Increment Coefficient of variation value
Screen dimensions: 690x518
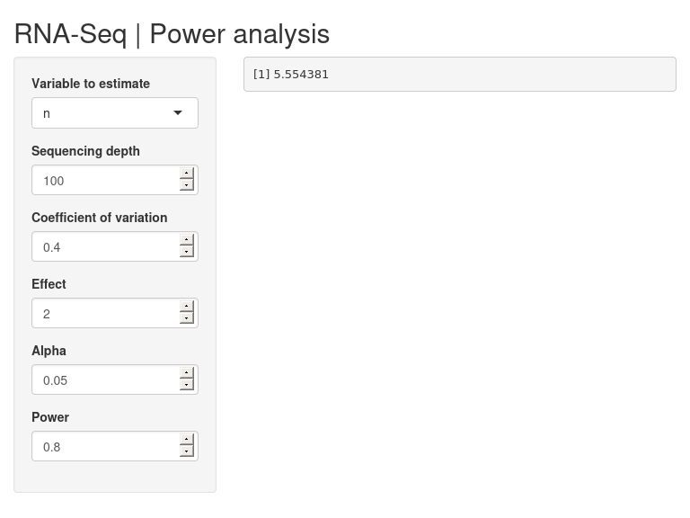[x=187, y=239]
